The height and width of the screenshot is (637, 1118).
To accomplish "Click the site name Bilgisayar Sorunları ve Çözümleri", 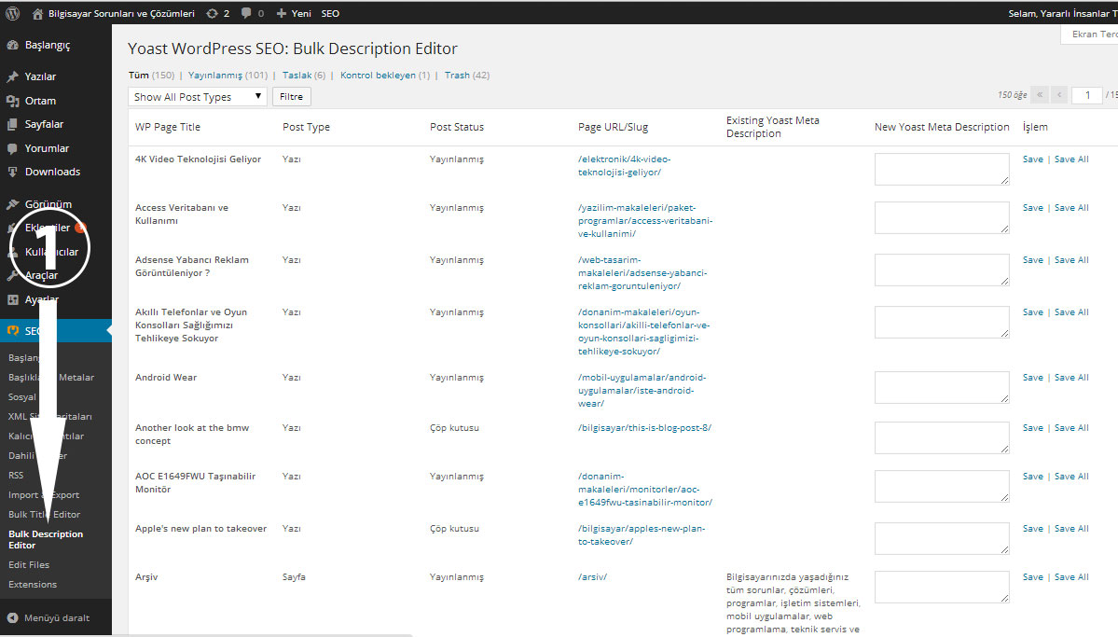I will point(121,14).
